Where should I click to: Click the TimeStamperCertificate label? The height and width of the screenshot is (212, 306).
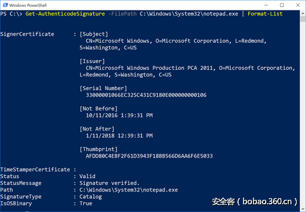[x=35, y=170]
